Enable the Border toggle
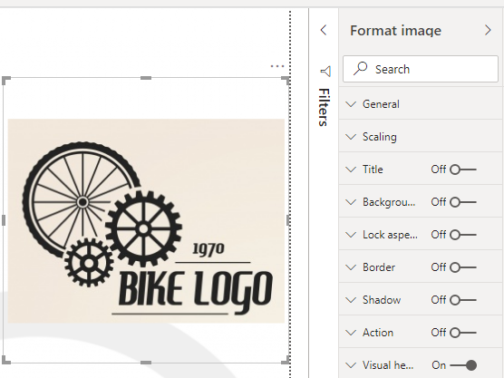Viewport: 504px width, 378px height. point(463,267)
